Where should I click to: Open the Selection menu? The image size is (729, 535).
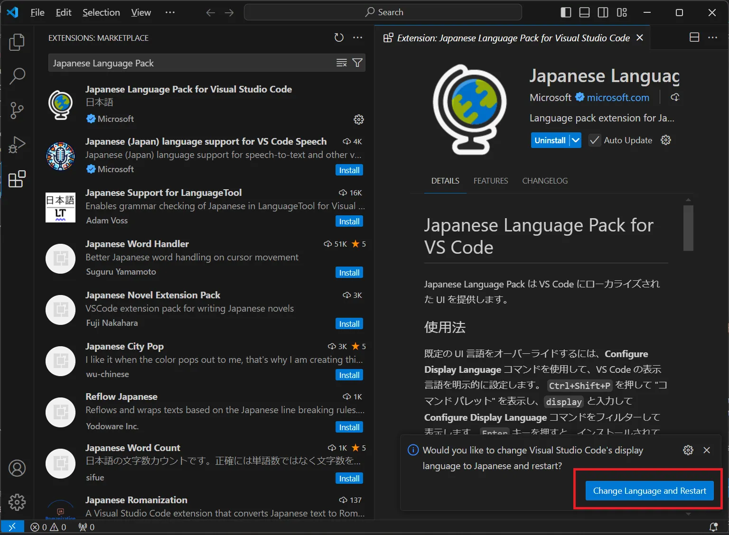click(x=101, y=12)
